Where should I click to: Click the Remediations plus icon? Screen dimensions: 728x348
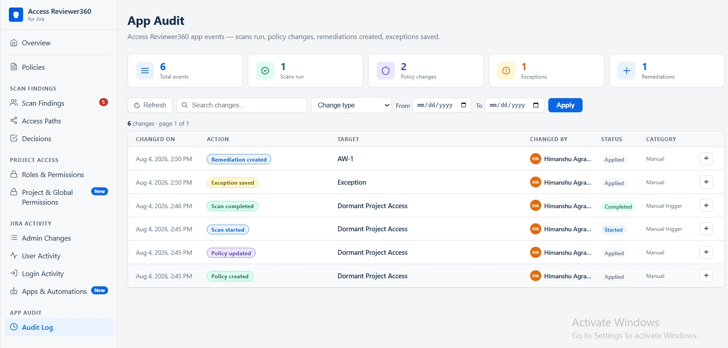(627, 71)
